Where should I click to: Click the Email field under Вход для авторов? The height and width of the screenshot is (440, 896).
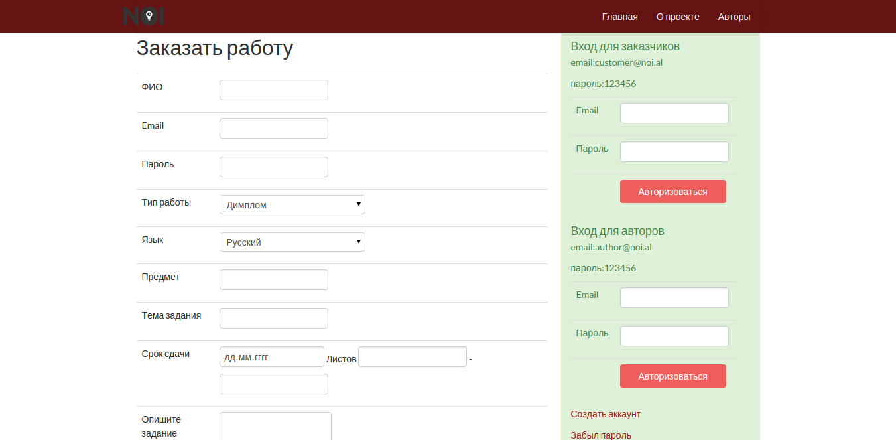pos(674,297)
